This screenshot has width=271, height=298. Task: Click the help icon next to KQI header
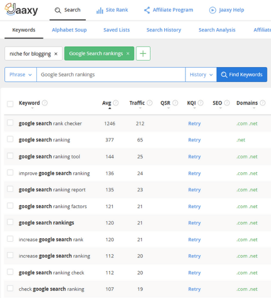(x=201, y=103)
